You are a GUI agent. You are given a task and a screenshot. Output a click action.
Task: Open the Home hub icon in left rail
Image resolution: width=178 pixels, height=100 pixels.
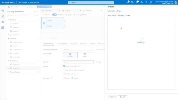pyautogui.click(x=3, y=11)
